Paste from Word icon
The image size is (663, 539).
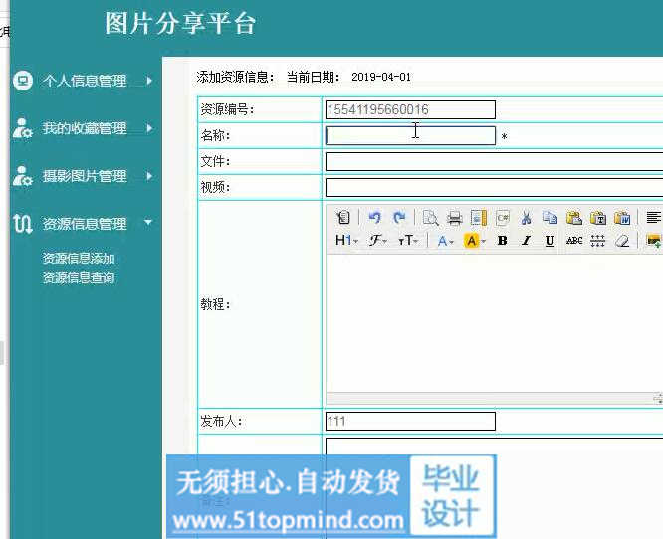622,218
